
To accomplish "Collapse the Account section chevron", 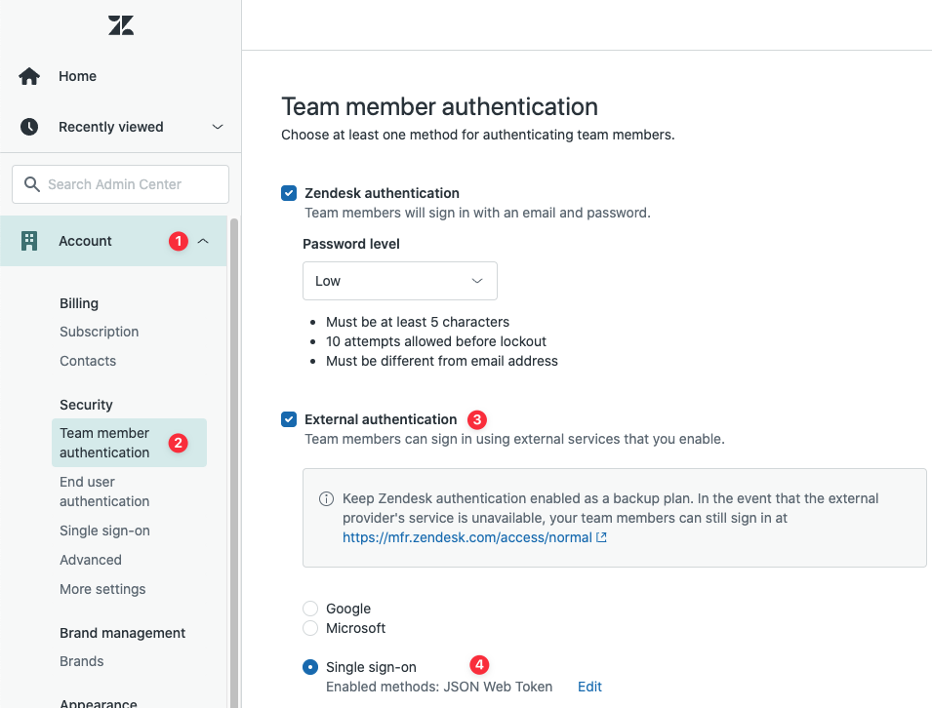I will (203, 241).
